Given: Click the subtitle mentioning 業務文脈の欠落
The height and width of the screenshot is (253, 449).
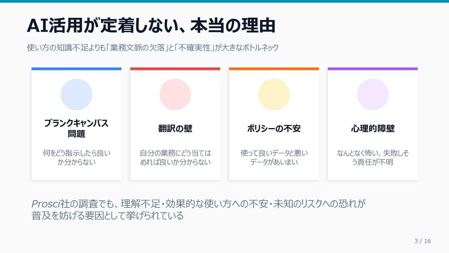Looking at the screenshot, I should click(x=152, y=48).
